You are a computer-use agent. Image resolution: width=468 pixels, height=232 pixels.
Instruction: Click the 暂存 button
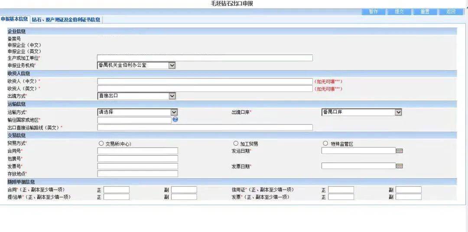374,12
